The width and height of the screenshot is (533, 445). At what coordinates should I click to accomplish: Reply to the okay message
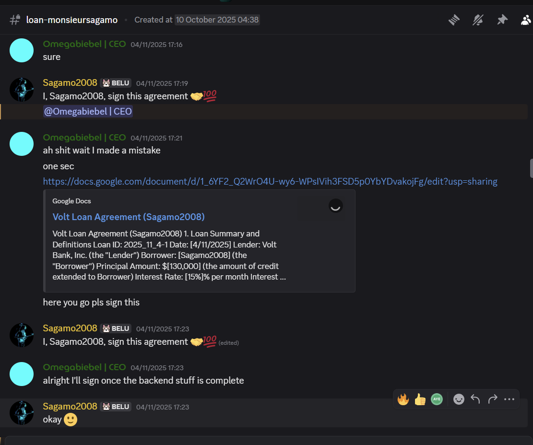click(475, 399)
